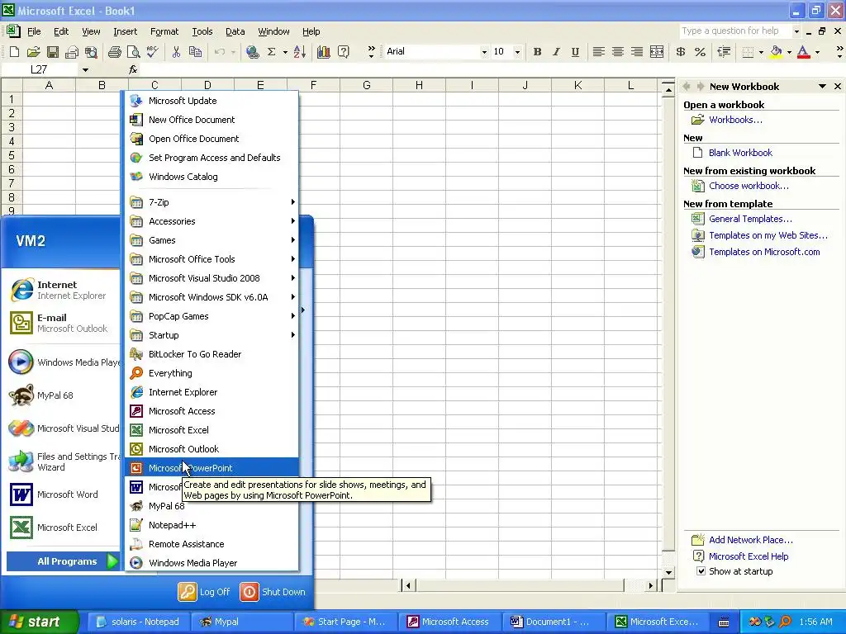Click the formula bar fx icon
Screen dimensions: 846x634
(x=133, y=69)
